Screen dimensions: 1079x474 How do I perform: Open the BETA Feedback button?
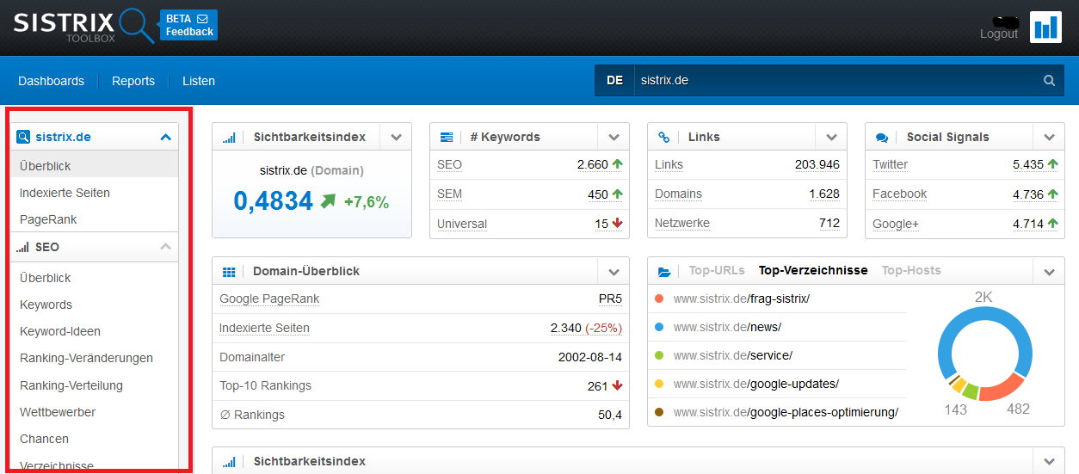(x=189, y=25)
